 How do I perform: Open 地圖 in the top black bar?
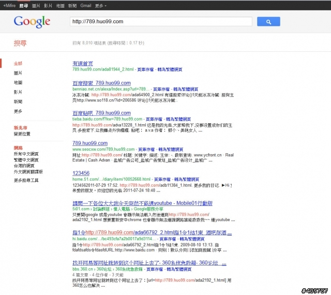pos(60,6)
